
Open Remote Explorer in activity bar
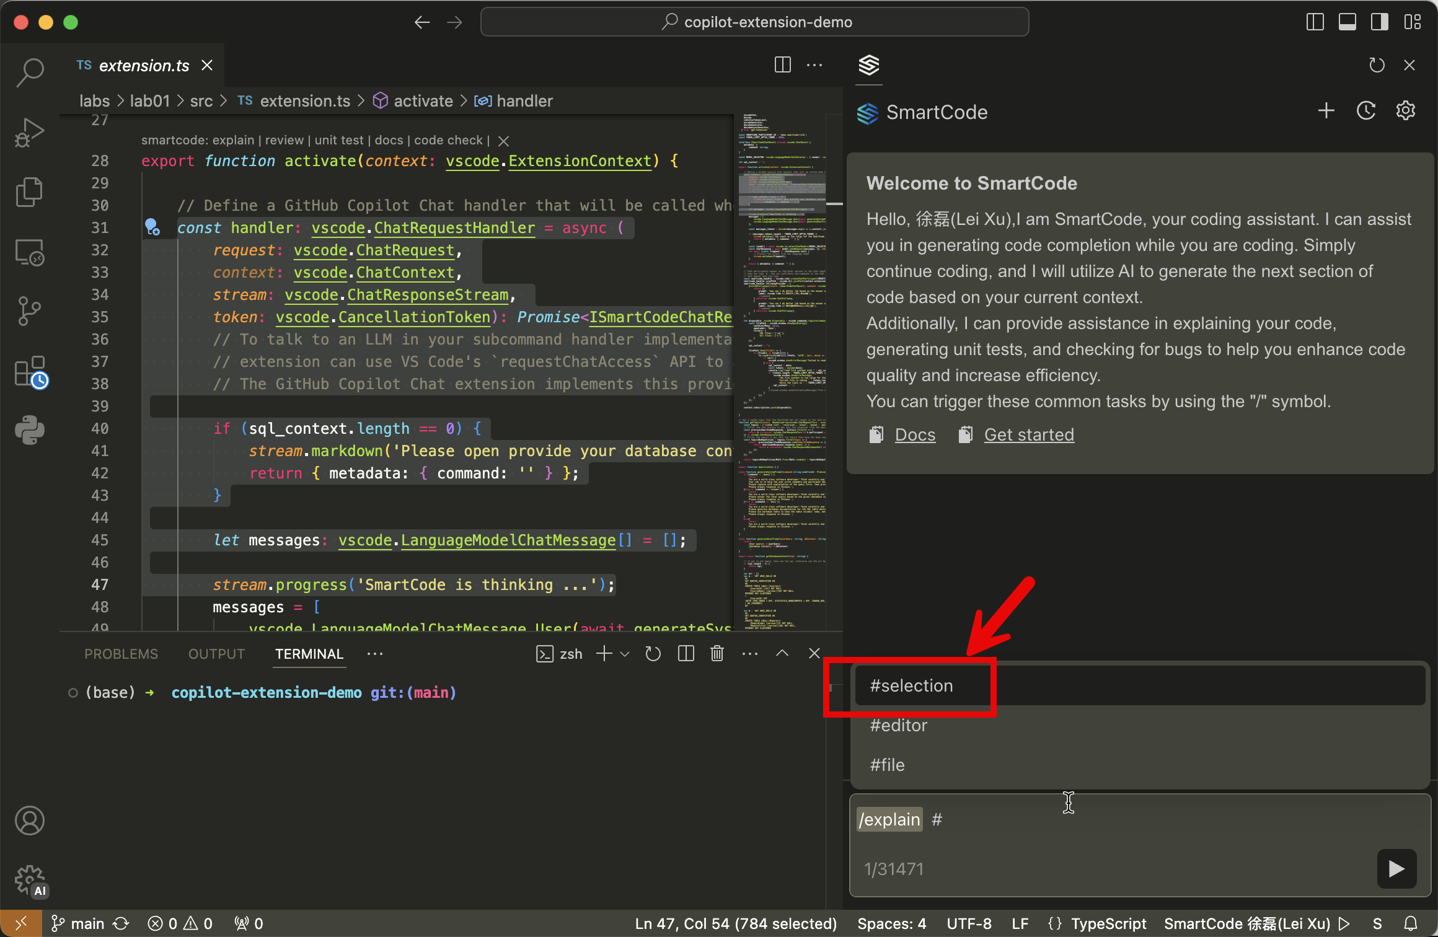pos(29,252)
